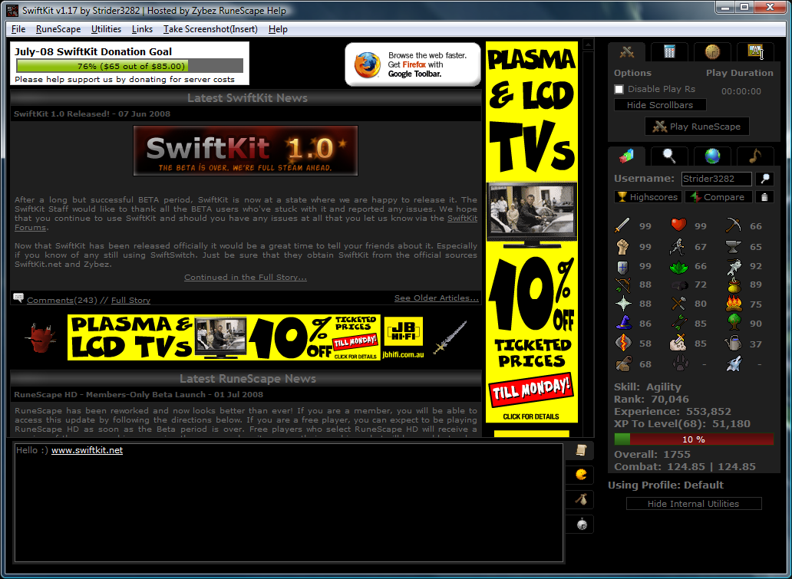Screen dimensions: 792x579
Task: Select the Hitpoints heart skill icon
Action: (x=678, y=225)
